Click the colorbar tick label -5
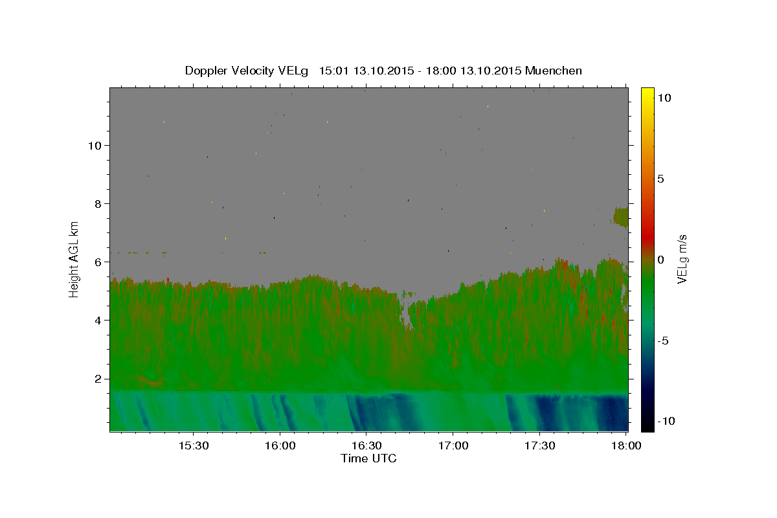The image size is (777, 518). (x=663, y=341)
